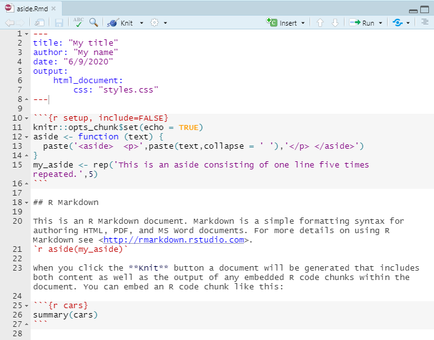Click line number 28 in gutter
This screenshot has height=340, width=434.
[x=17, y=333]
